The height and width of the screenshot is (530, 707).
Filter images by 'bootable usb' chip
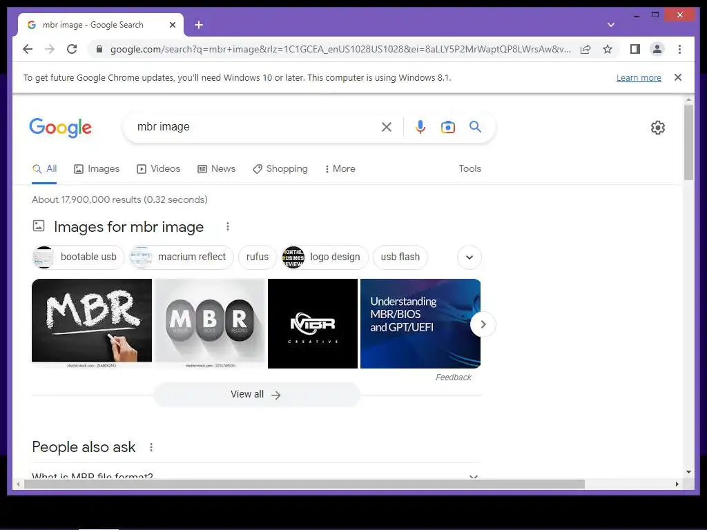[78, 257]
